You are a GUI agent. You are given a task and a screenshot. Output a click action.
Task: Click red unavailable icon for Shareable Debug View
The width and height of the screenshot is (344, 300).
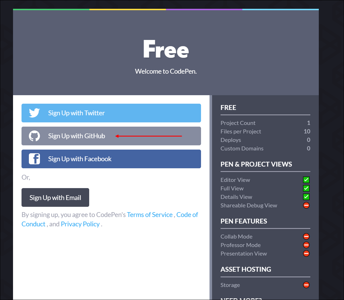(306, 205)
